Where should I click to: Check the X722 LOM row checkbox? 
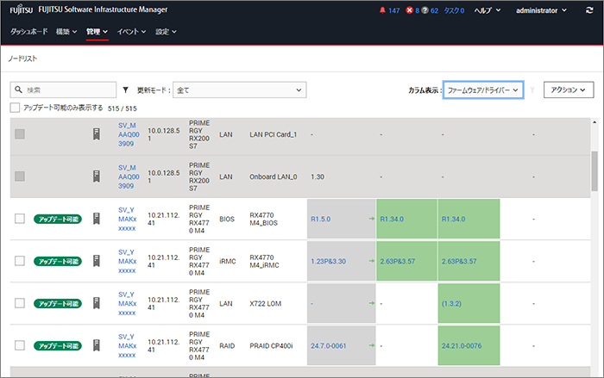tap(20, 303)
